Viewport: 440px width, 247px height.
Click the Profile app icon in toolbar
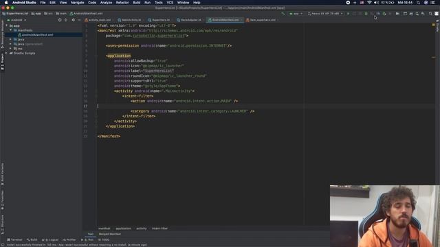378,14
